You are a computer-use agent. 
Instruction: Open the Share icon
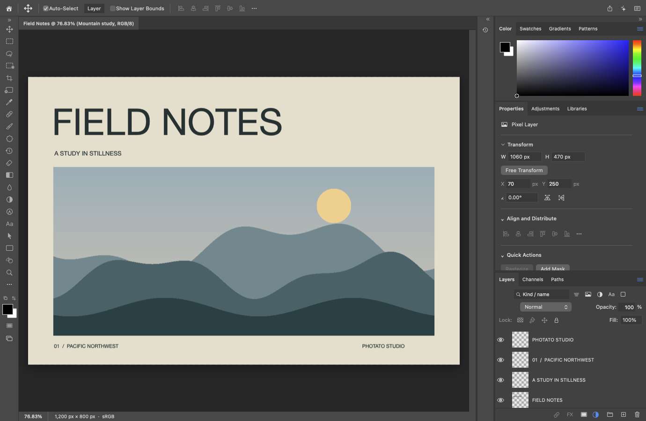tap(610, 8)
